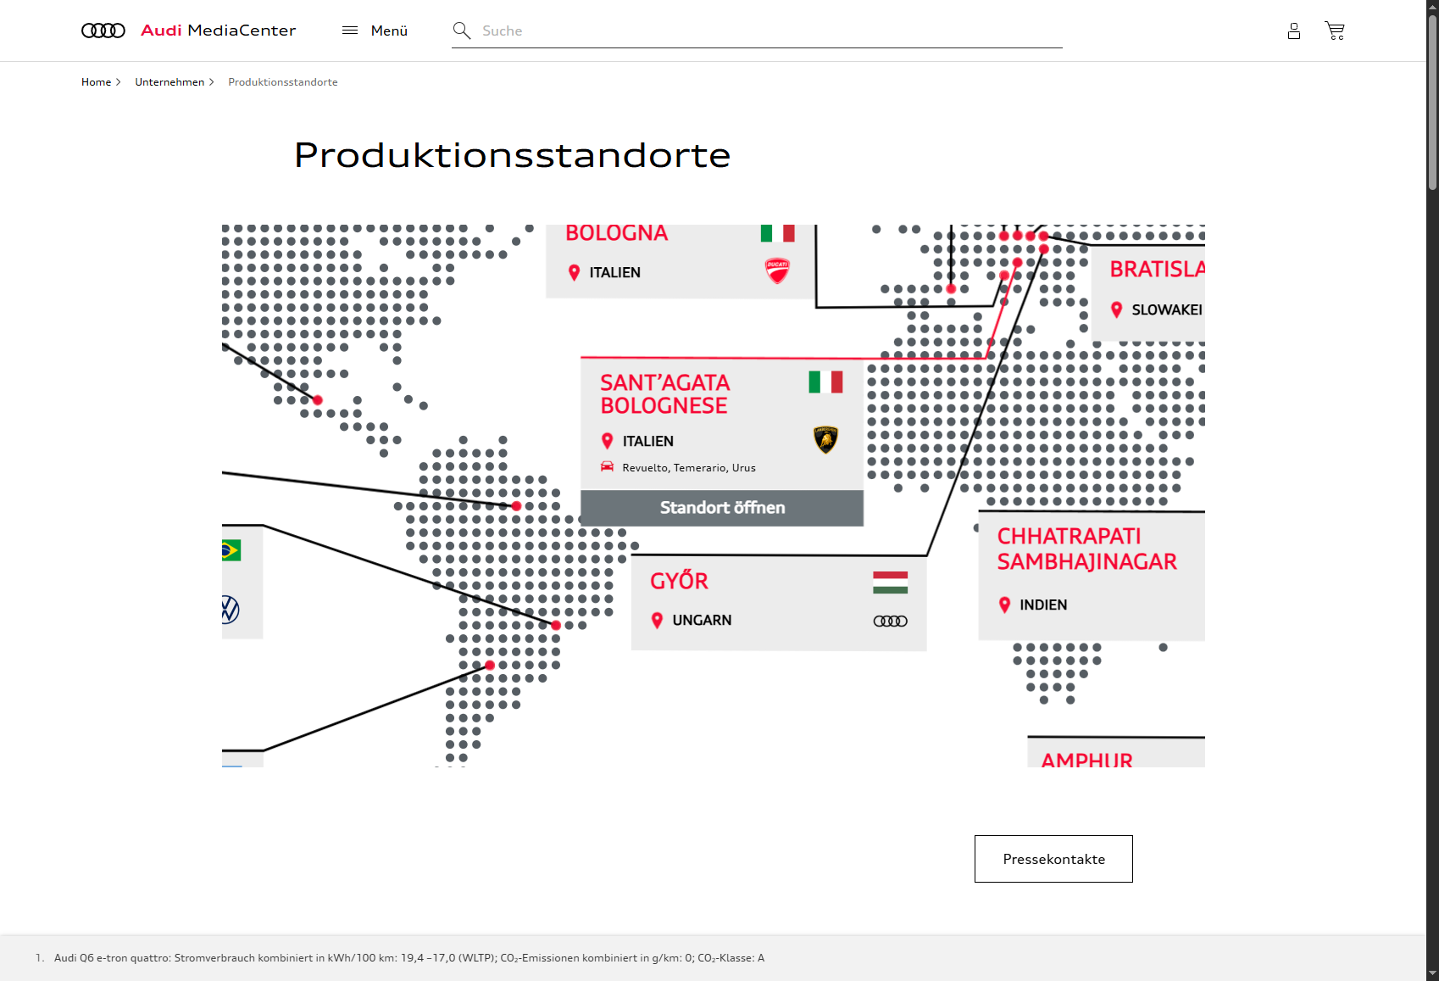Click the user account icon

coord(1293,31)
